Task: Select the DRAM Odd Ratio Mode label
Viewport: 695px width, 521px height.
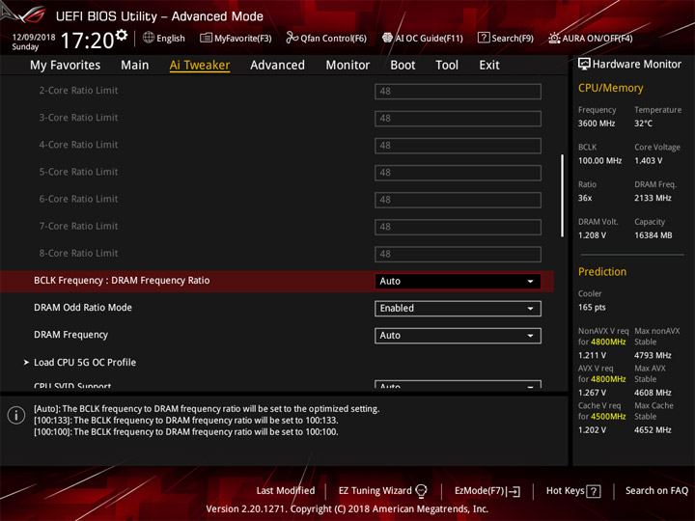Action: pyautogui.click(x=83, y=308)
